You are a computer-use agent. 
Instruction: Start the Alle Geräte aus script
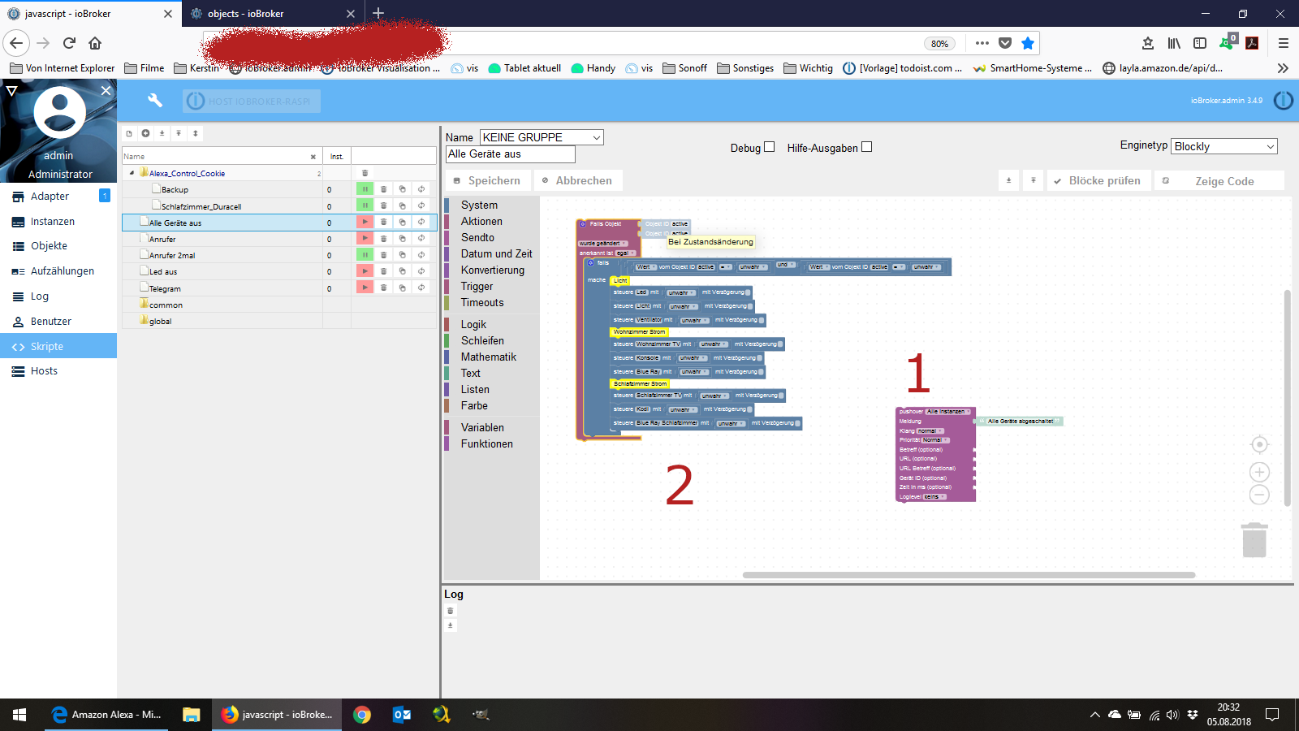pyautogui.click(x=365, y=223)
